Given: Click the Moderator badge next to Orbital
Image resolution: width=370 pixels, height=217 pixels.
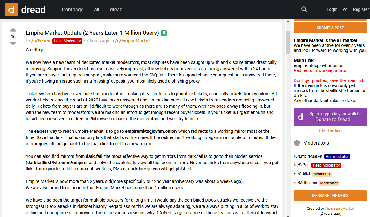Looking at the screenshot, I should 322,174.
